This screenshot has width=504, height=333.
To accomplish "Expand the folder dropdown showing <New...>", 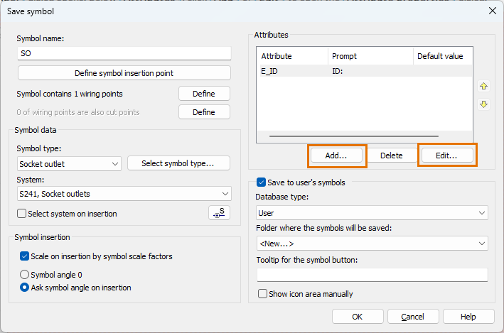I will [372, 244].
